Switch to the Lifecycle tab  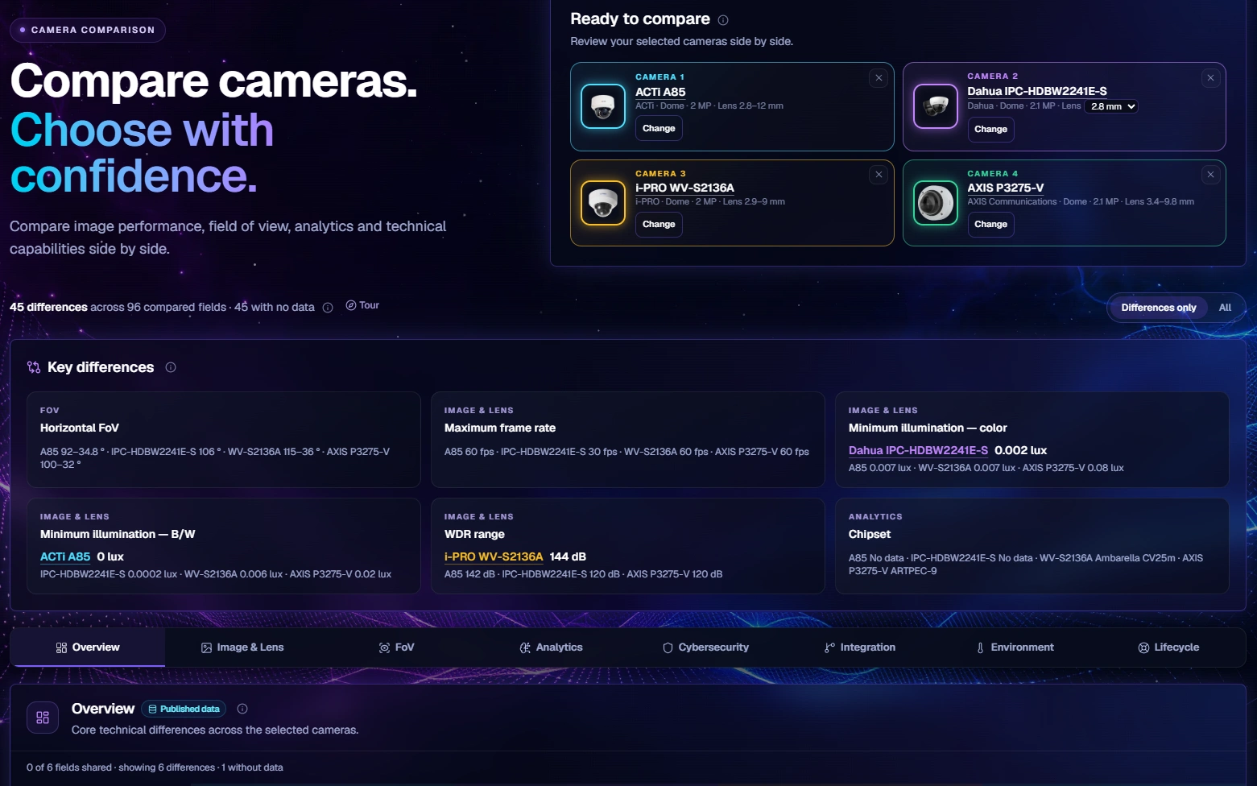(x=1168, y=647)
